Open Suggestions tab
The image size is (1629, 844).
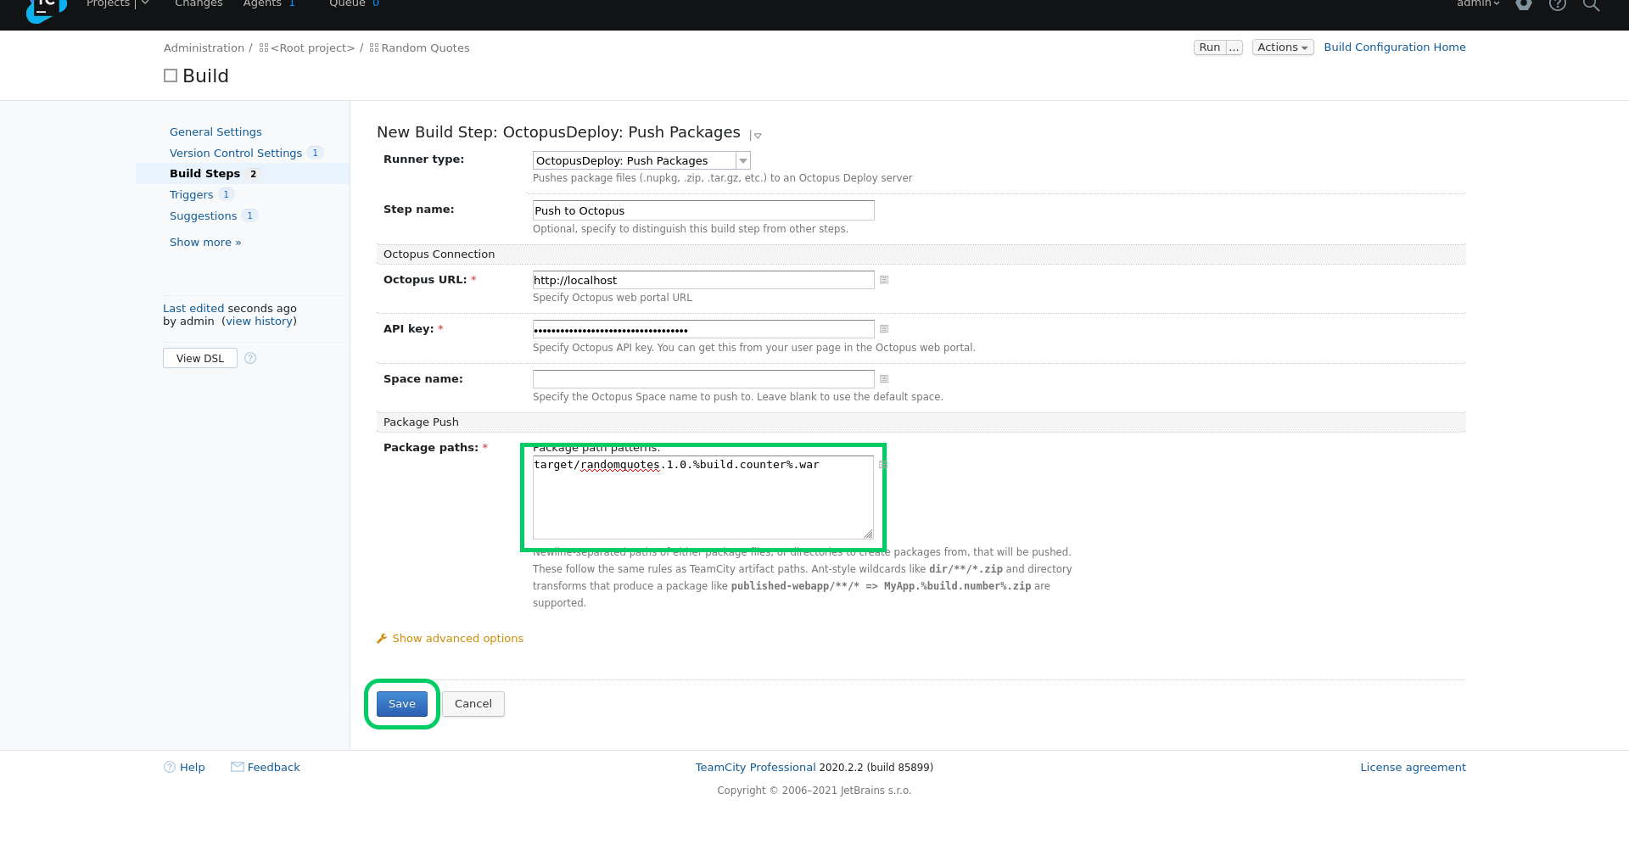point(203,216)
